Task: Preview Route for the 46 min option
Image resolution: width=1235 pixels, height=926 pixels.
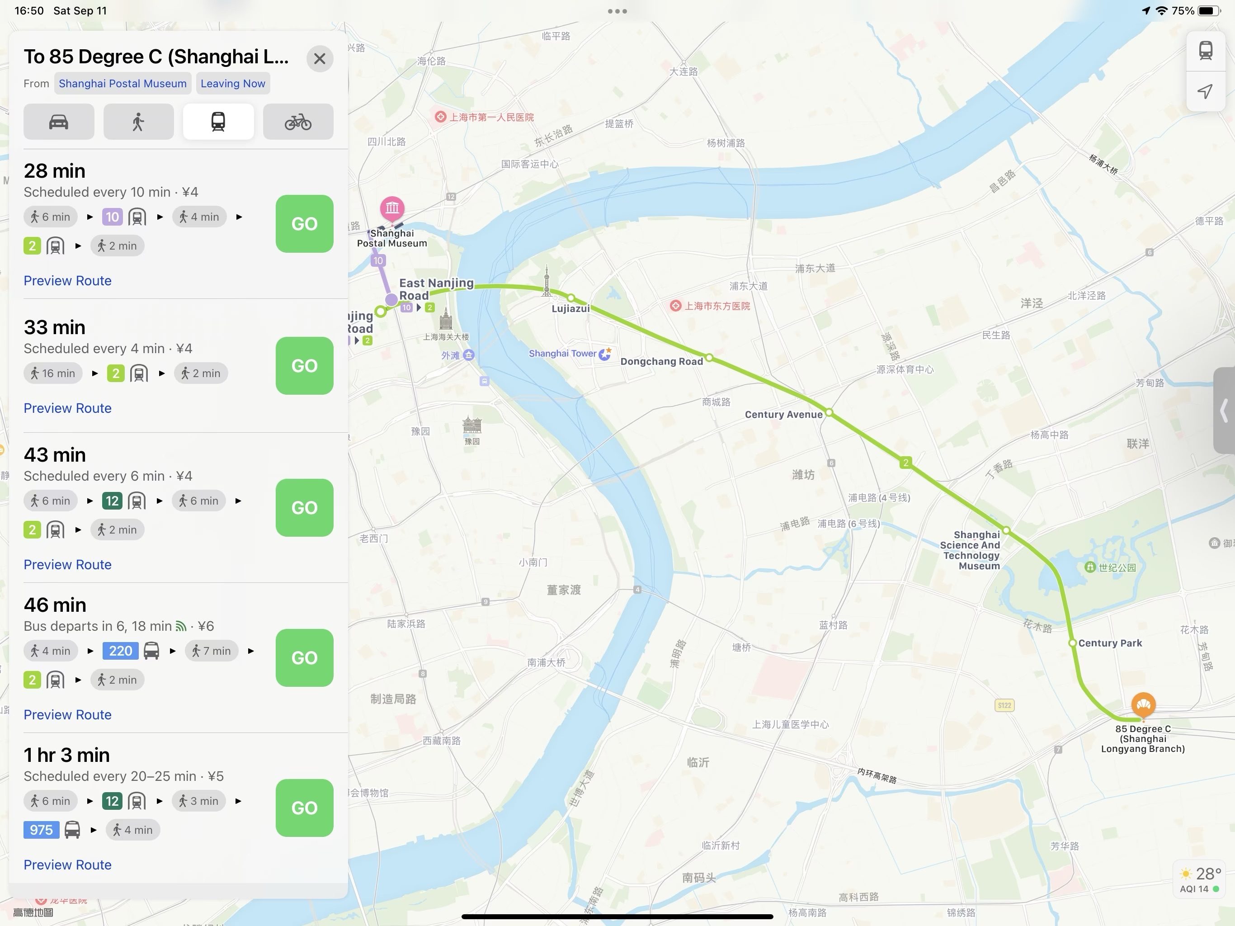Action: pos(67,715)
